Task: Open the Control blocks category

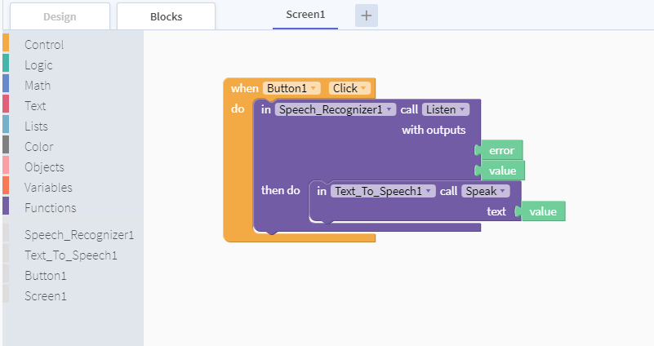Action: [x=44, y=45]
